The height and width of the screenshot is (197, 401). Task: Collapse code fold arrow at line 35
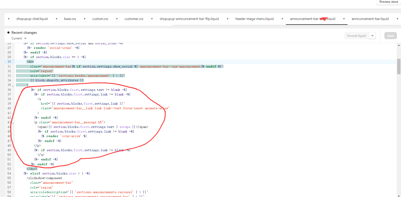point(13,86)
